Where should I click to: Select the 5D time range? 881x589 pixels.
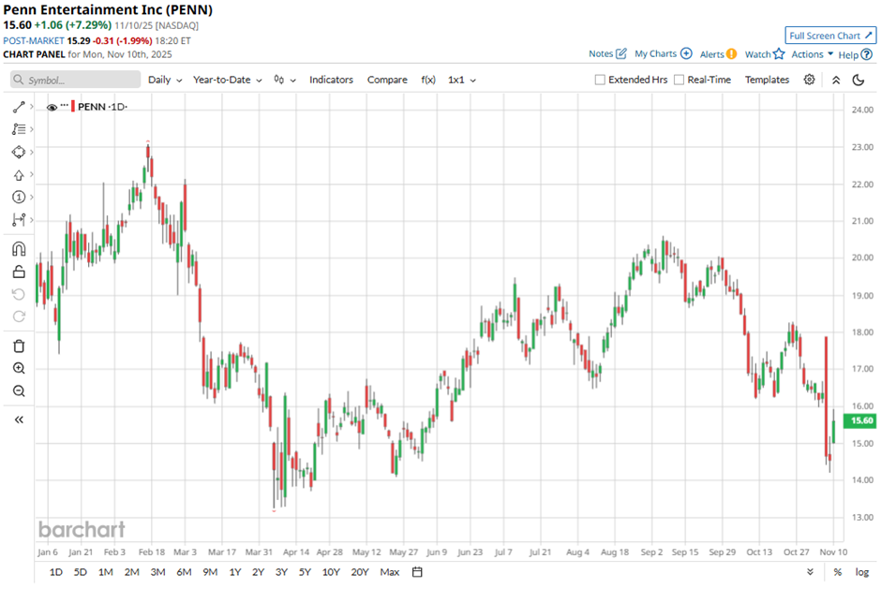click(81, 572)
